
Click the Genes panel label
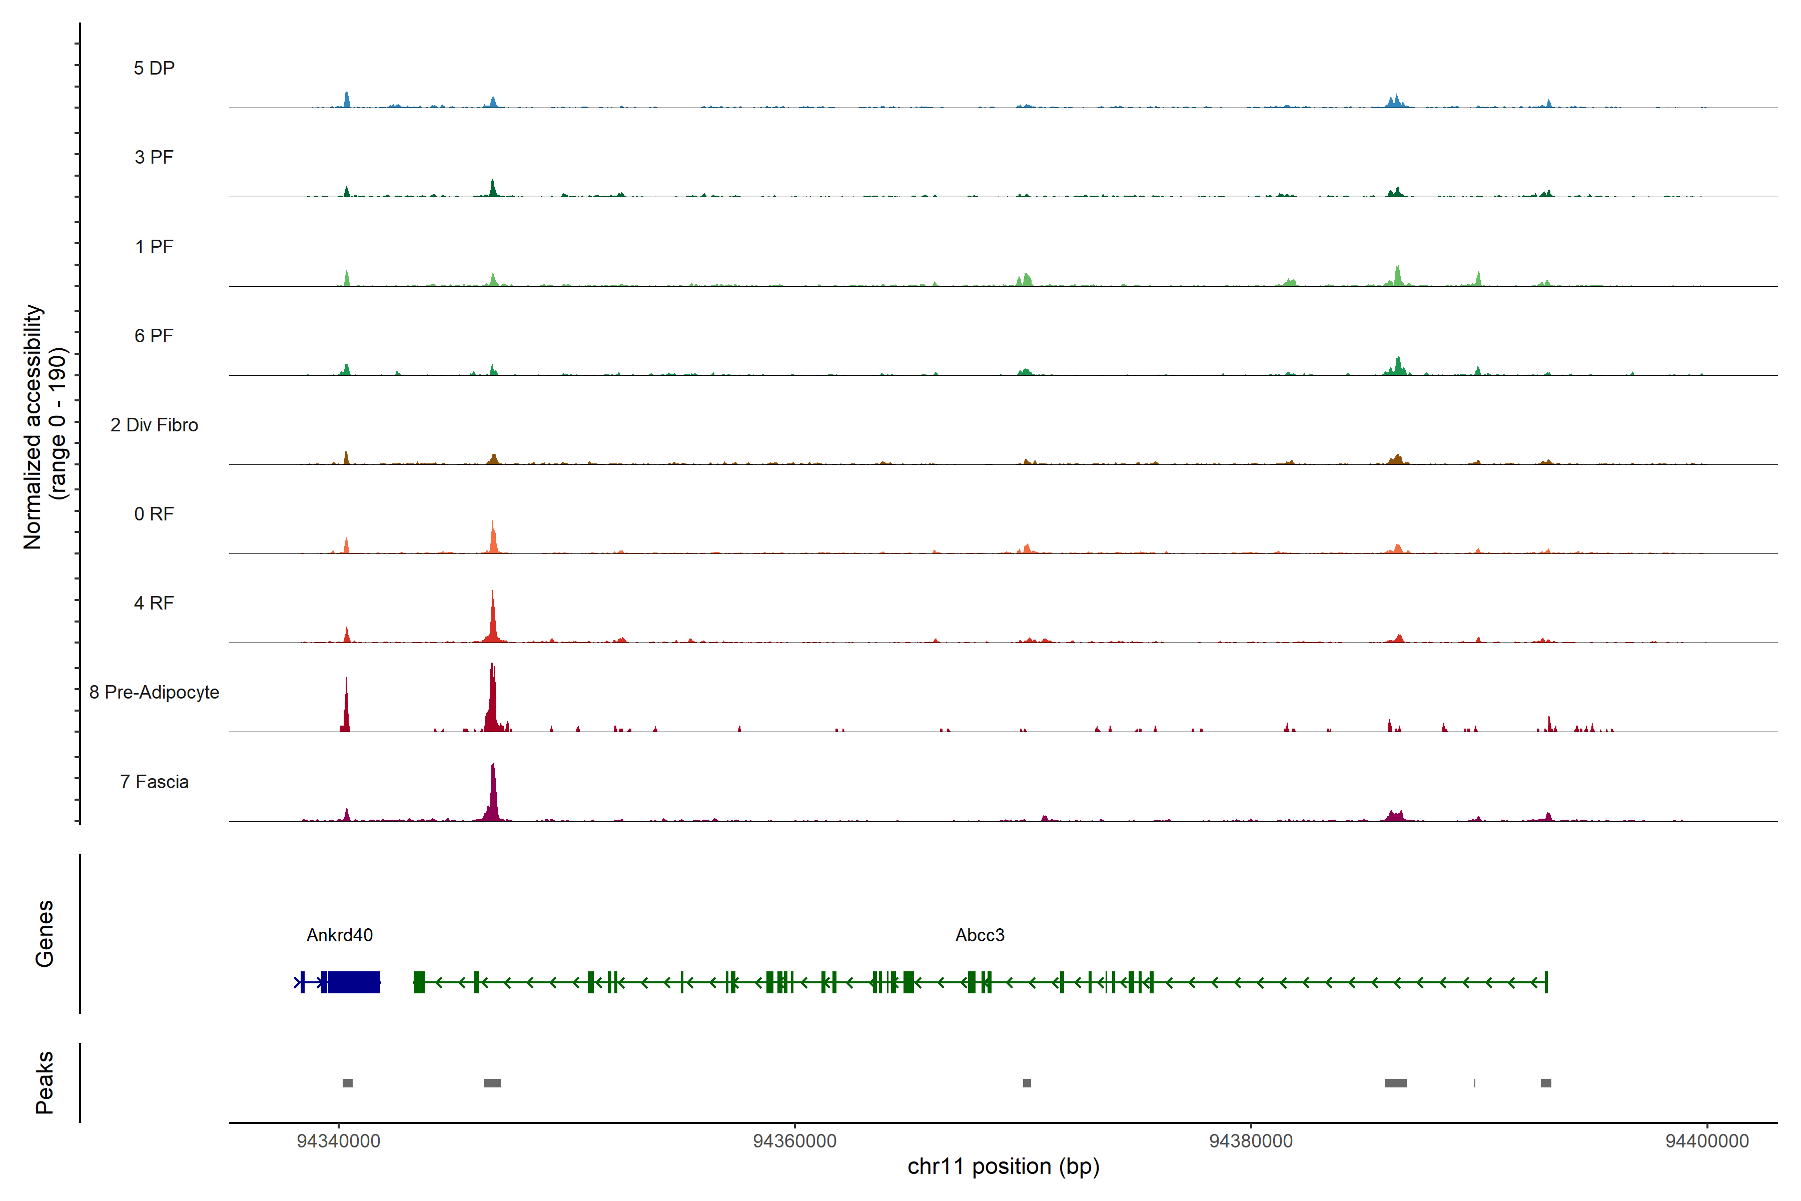[x=45, y=934]
